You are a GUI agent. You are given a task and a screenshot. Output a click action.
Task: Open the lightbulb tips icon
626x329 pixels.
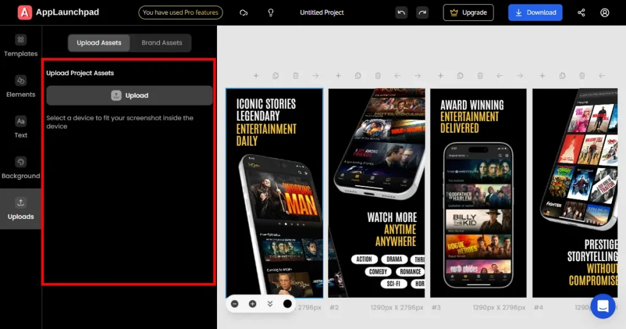click(x=271, y=13)
